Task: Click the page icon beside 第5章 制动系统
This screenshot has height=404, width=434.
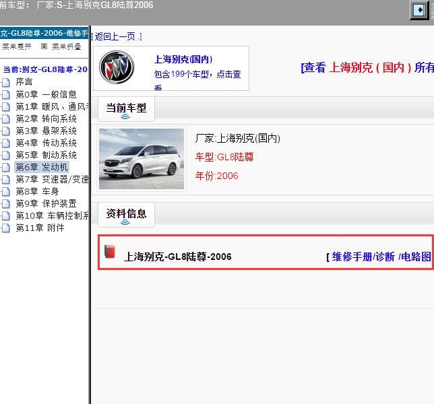Action: coord(6,156)
